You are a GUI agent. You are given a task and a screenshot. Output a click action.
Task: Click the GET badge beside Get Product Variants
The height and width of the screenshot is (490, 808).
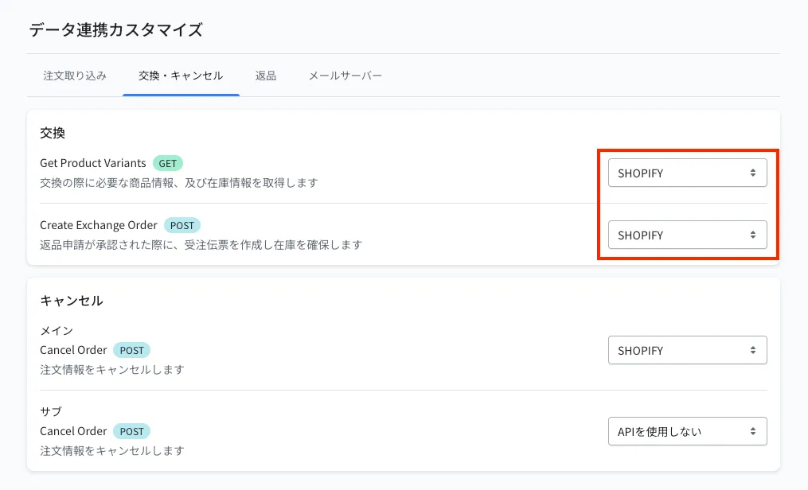coord(168,163)
